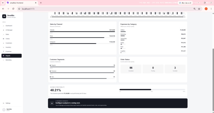Image resolution: width=214 pixels, height=113 pixels.
Task: View site information icon in address bar
Action: pyautogui.click(x=19, y=9)
